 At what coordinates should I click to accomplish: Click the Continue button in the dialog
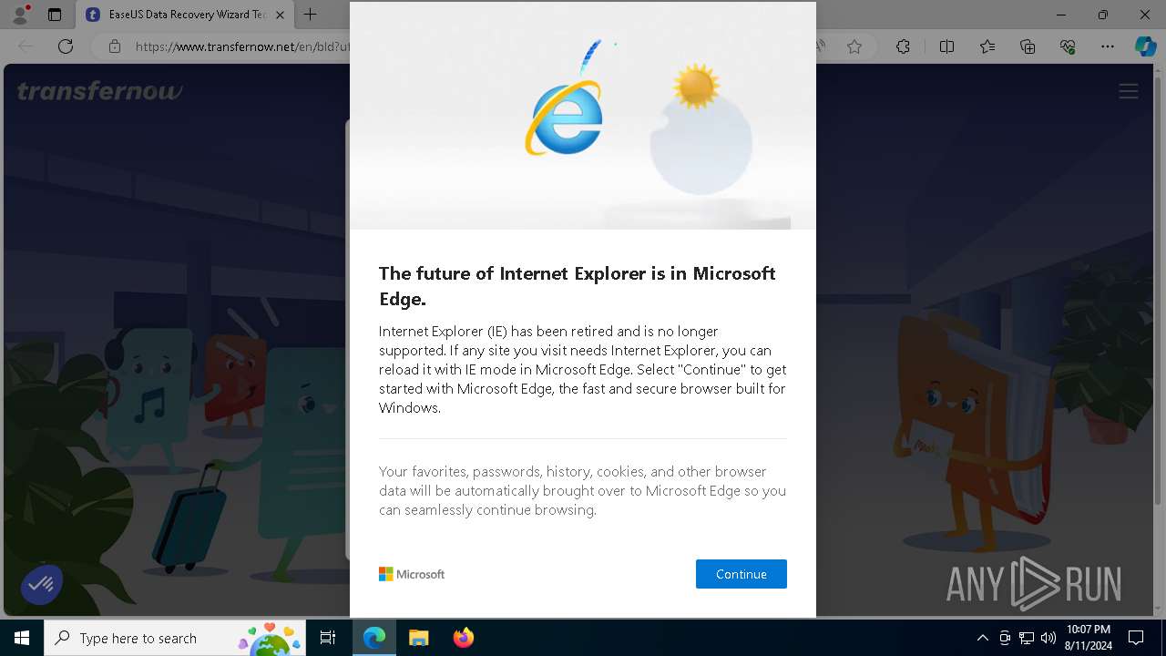[741, 574]
